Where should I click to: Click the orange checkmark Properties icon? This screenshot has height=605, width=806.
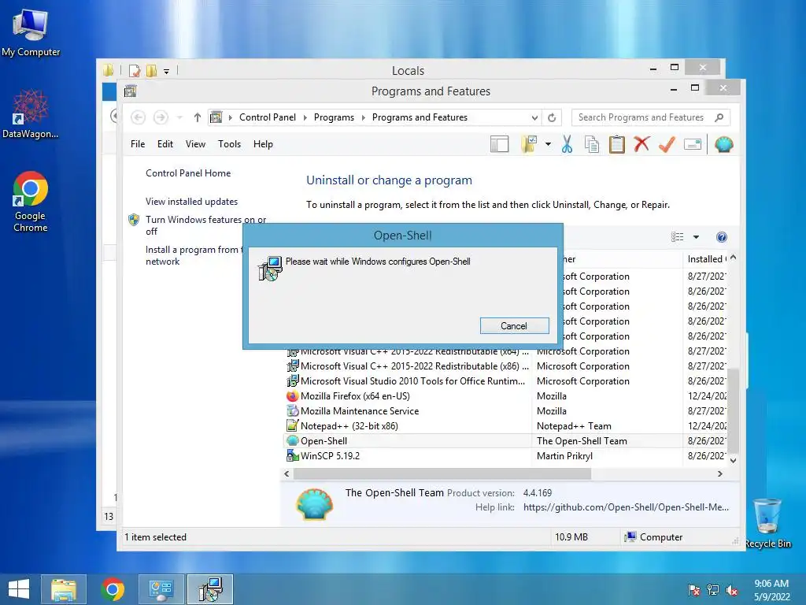(667, 145)
